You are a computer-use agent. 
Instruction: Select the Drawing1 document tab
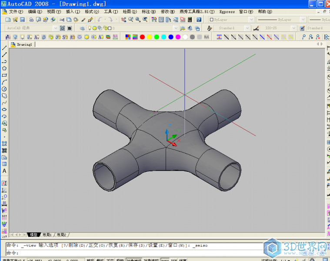point(22,44)
